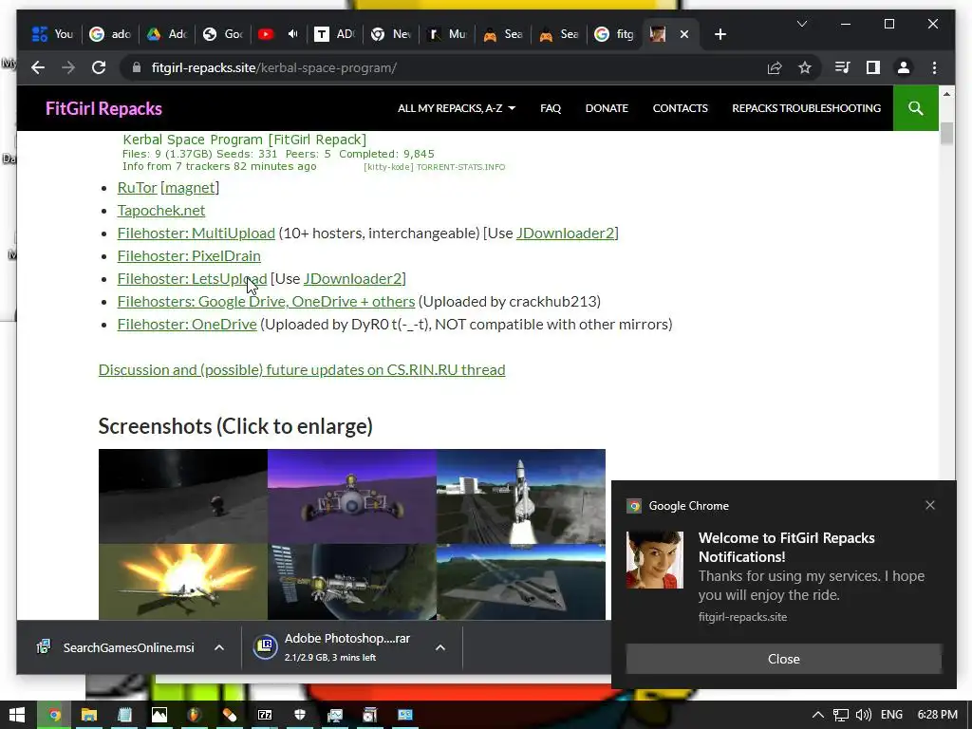Enlarge the rocket launch screenshot

pyautogui.click(x=521, y=495)
